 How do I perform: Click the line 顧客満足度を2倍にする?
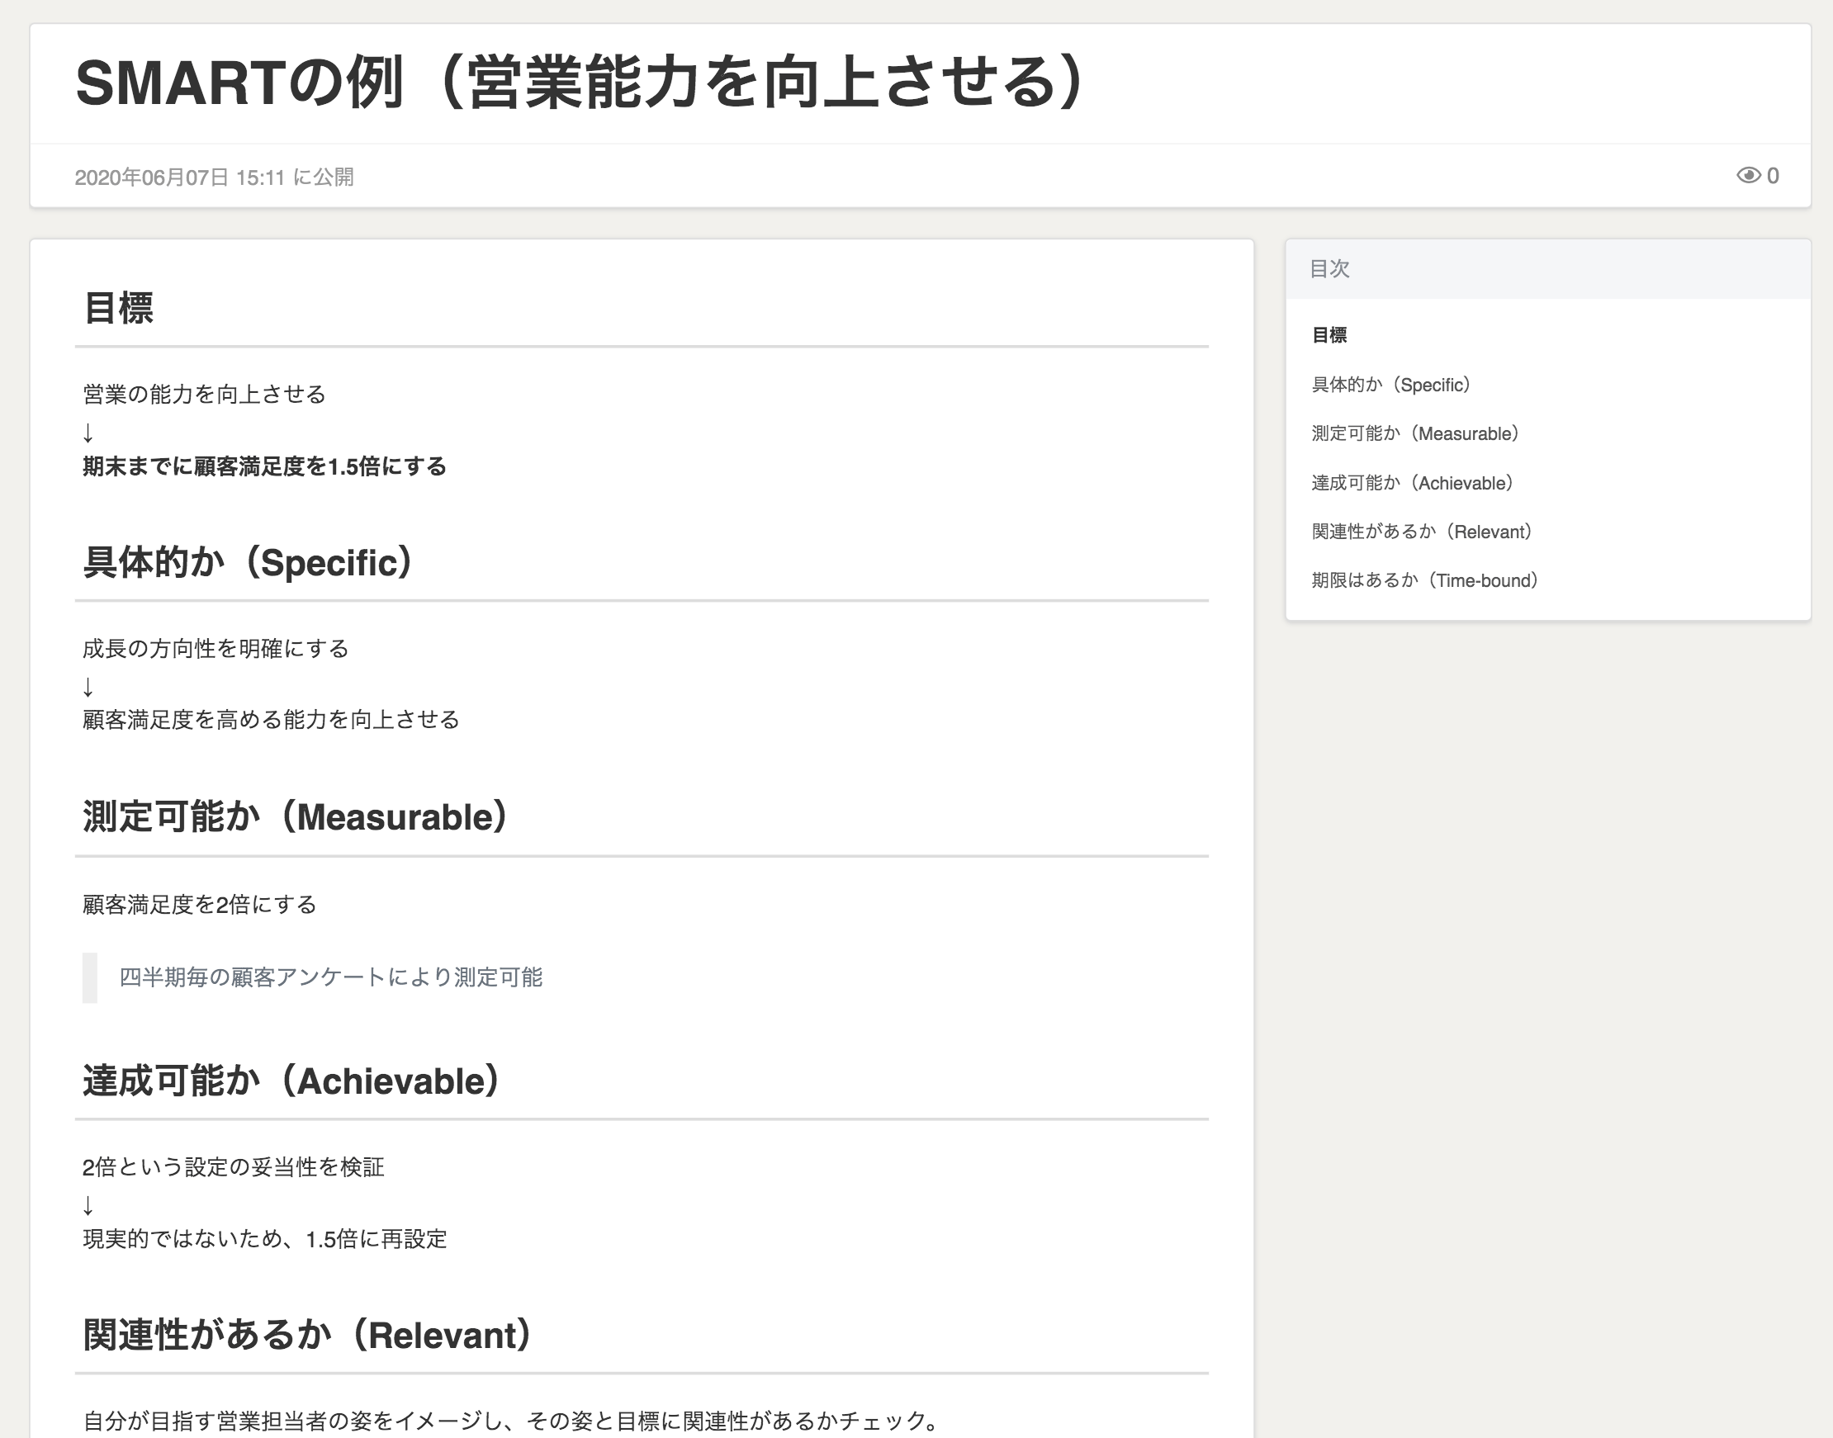point(200,905)
